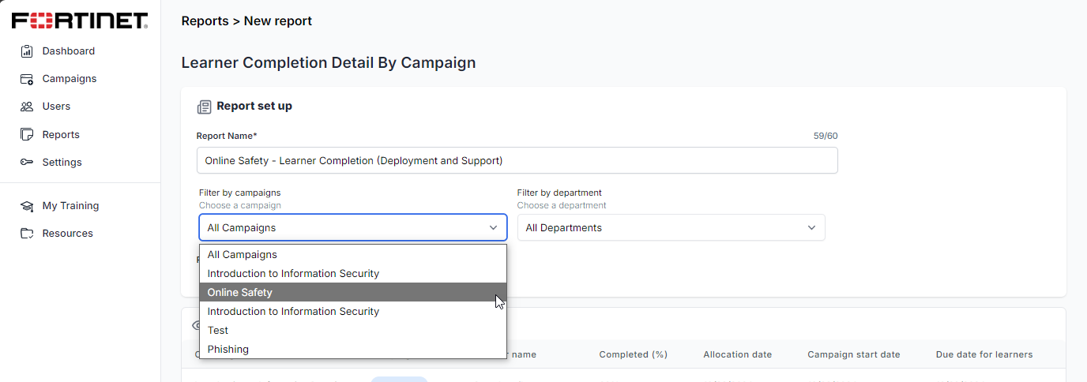This screenshot has height=382, width=1087.
Task: Click the Dashboard icon in sidebar
Action: [27, 51]
